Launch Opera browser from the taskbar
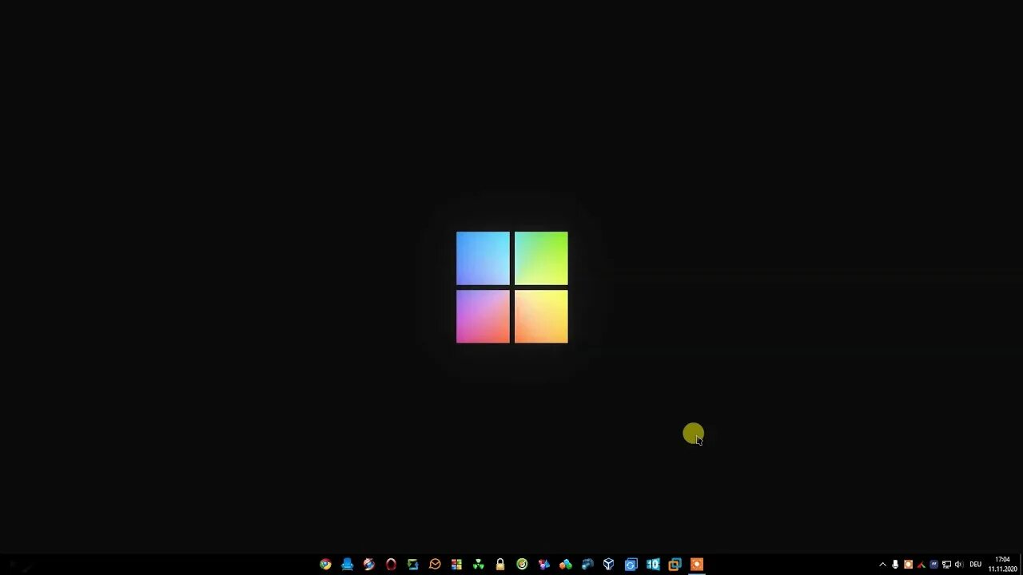This screenshot has width=1023, height=575. coord(391,564)
